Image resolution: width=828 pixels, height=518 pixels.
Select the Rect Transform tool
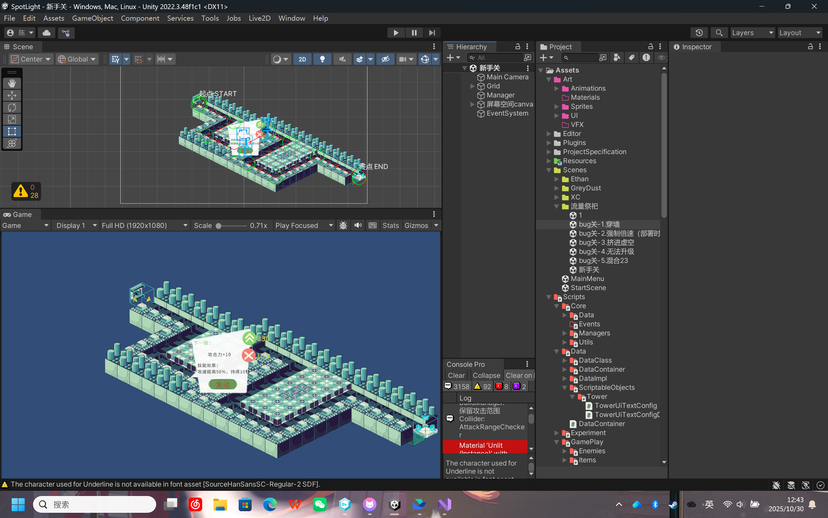click(x=12, y=131)
